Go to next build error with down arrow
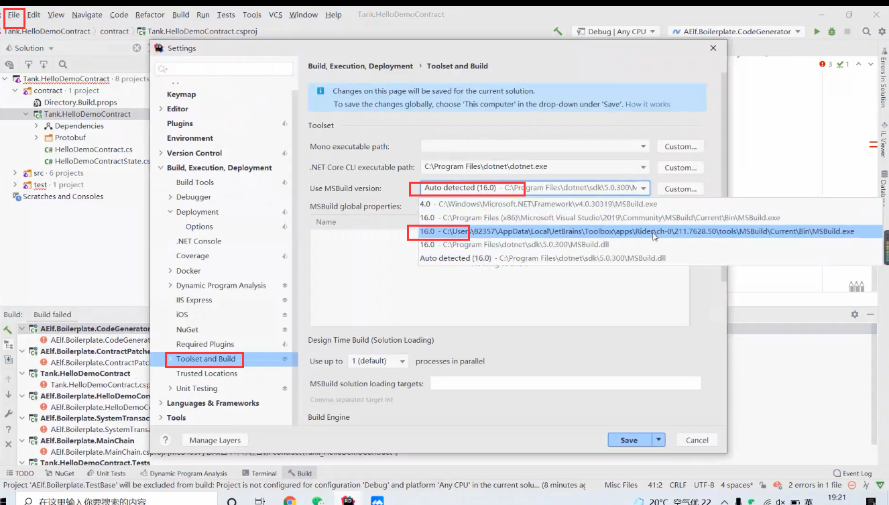The image size is (889, 505). click(8, 394)
